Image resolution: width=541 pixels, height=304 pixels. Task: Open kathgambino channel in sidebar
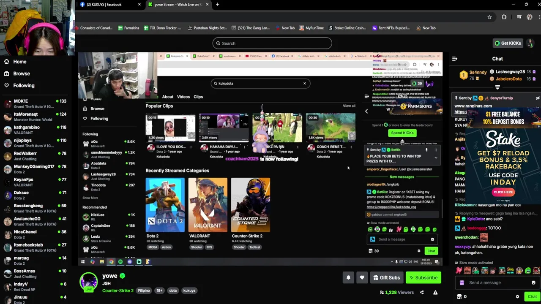[35, 130]
